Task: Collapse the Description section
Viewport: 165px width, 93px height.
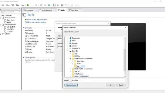Action: coord(24,58)
